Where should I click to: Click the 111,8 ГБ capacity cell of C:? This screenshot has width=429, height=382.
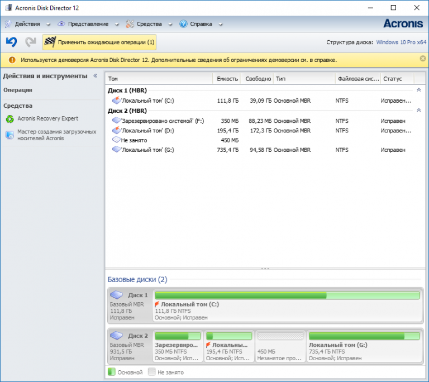point(228,101)
